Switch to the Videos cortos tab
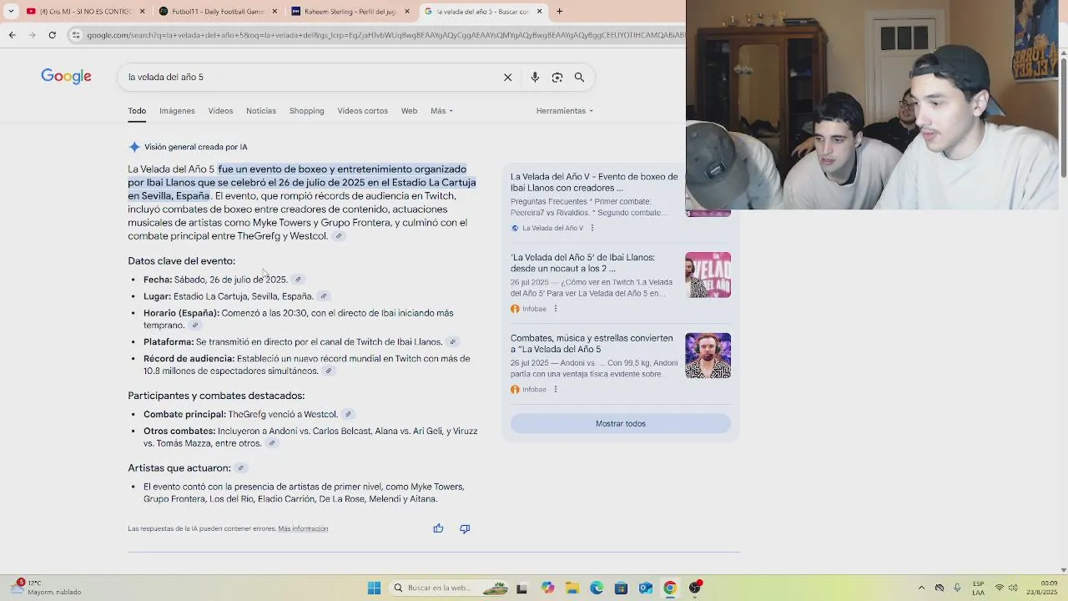Image resolution: width=1068 pixels, height=601 pixels. [362, 111]
